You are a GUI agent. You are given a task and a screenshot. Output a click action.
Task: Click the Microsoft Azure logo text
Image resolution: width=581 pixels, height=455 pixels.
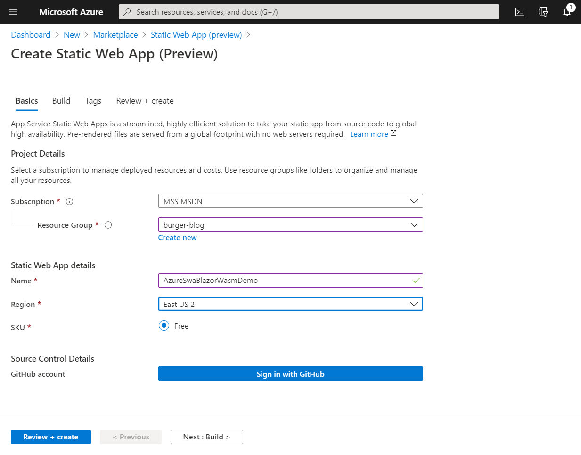(71, 12)
